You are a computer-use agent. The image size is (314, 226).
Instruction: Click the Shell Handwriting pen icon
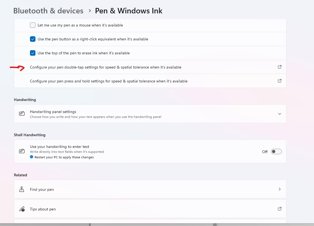click(x=22, y=151)
